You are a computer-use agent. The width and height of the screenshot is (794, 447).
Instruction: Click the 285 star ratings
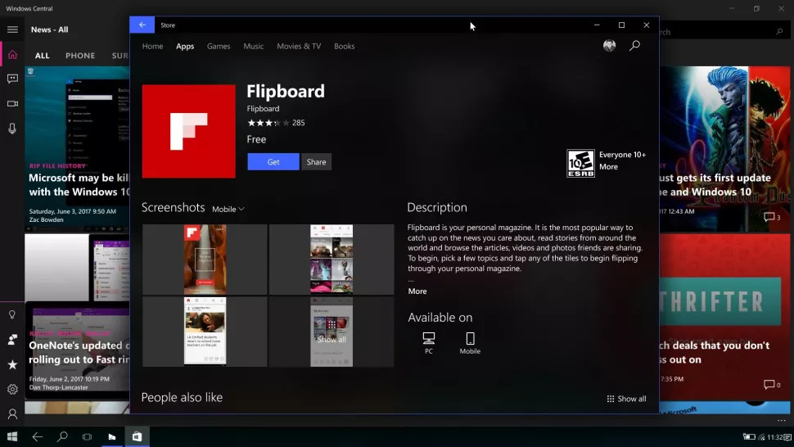click(276, 123)
